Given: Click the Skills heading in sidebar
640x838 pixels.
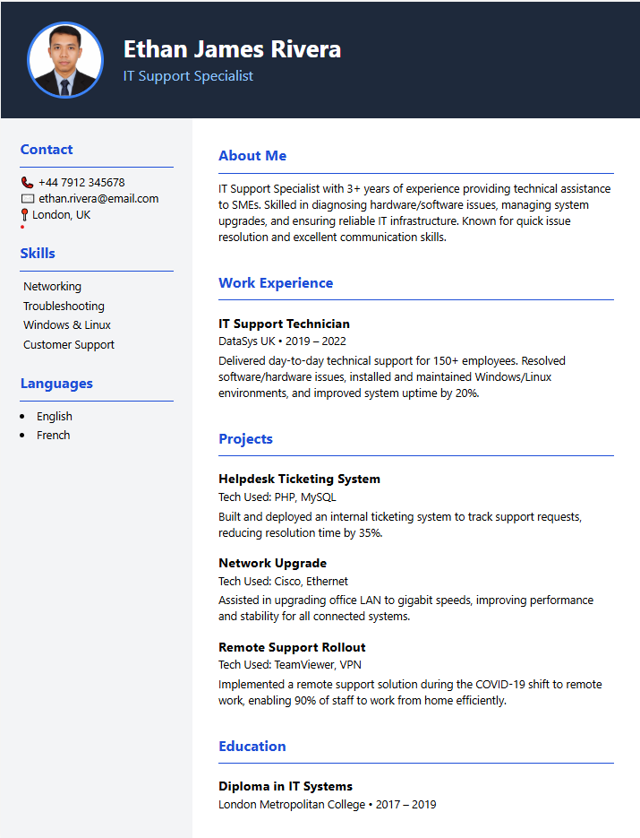Looking at the screenshot, I should [38, 254].
